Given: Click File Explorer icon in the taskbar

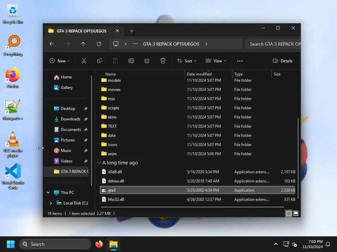Looking at the screenshot, I should click(114, 244).
